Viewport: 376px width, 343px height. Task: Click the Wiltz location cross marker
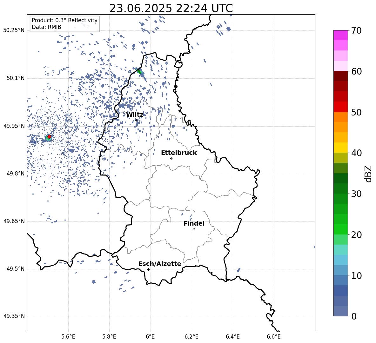tap(137, 120)
